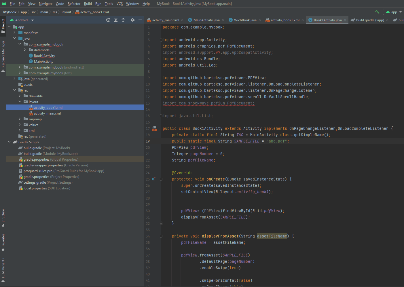Collapse the java folder
This screenshot has width=404, height=287.
click(15, 38)
